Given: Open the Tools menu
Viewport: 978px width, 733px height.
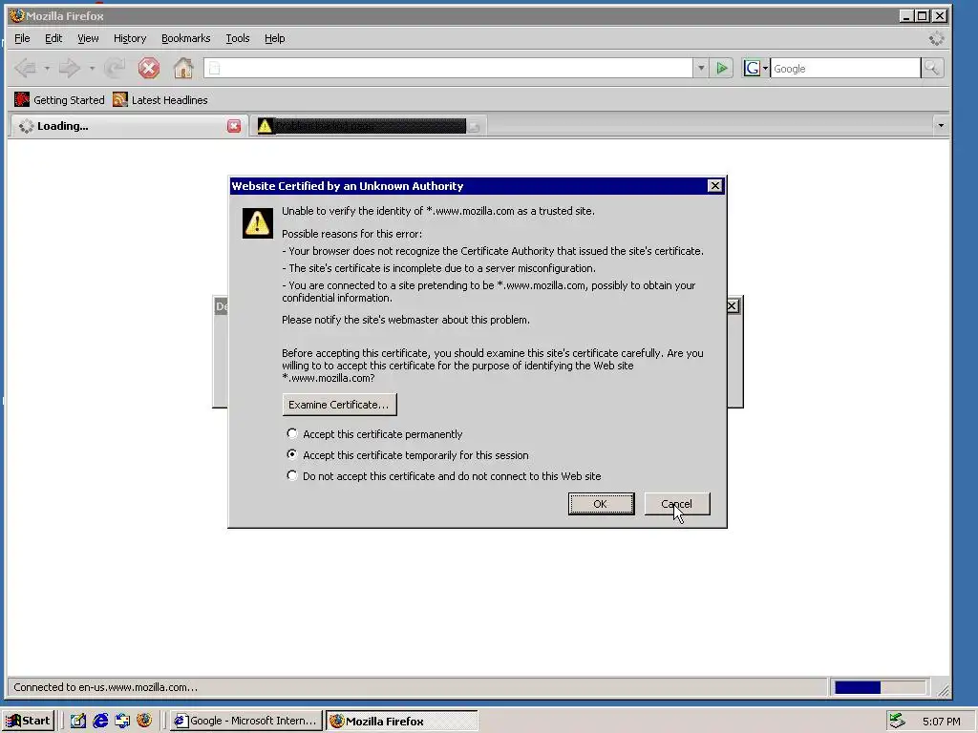Looking at the screenshot, I should 238,38.
